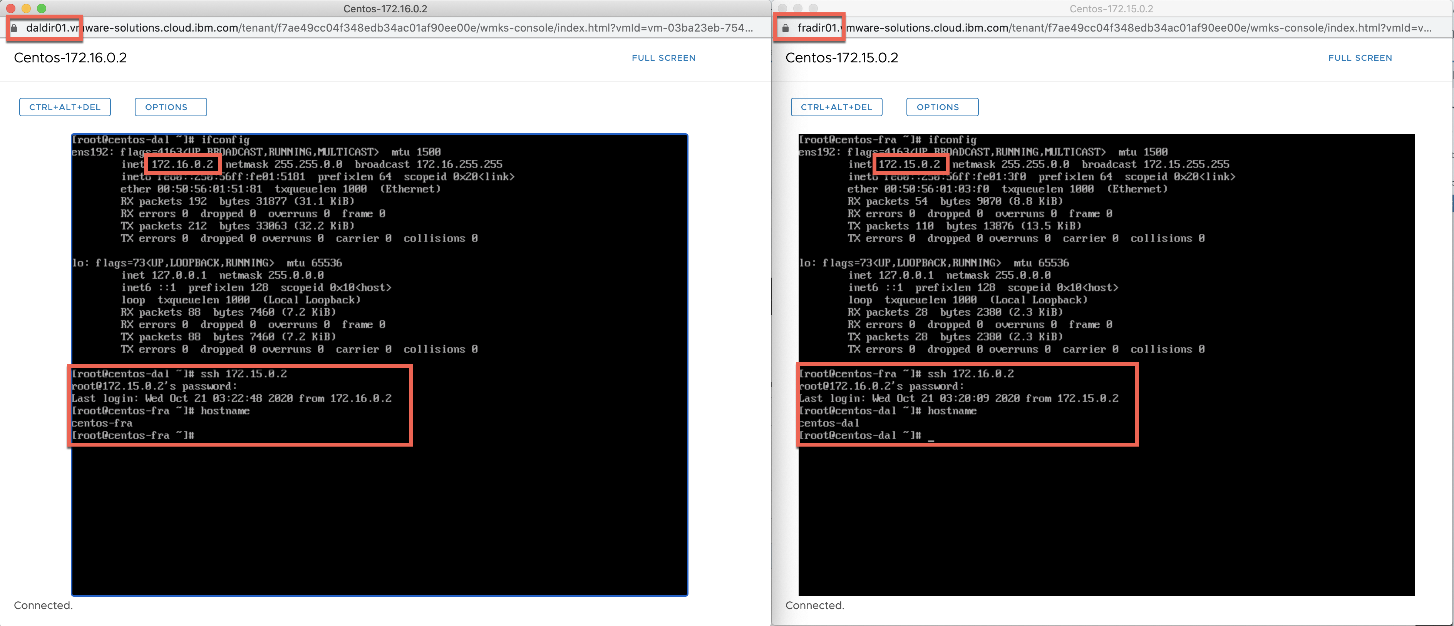Click rightmost gray window button of Centos-172.15.0.2

(x=813, y=8)
